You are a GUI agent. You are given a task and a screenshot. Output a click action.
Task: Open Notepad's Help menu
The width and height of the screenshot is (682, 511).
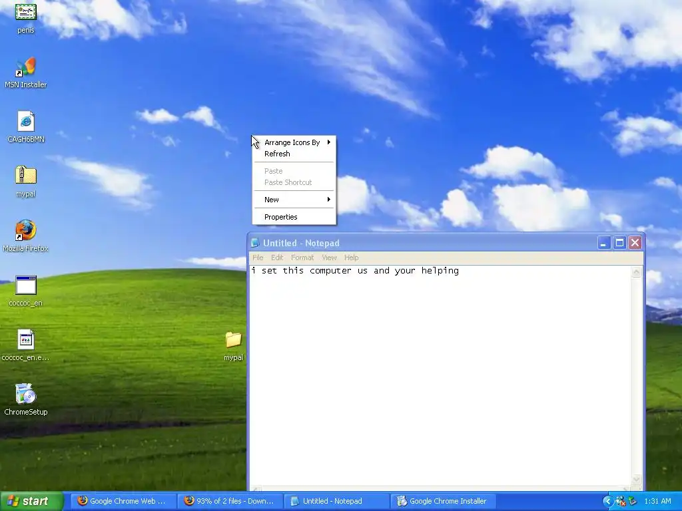(352, 257)
